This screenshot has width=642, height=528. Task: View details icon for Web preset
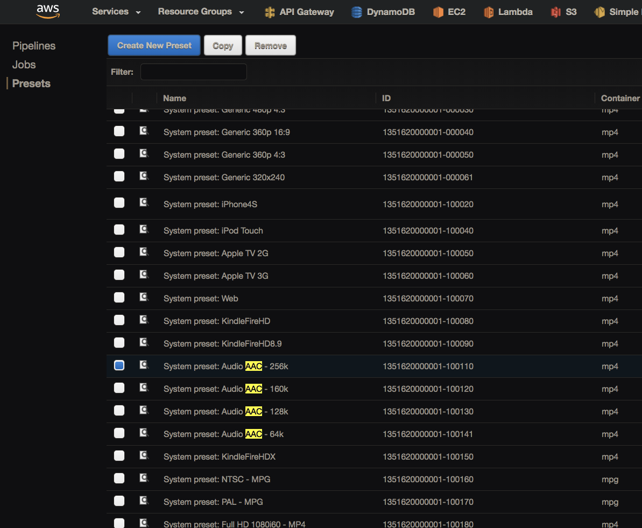pos(144,297)
